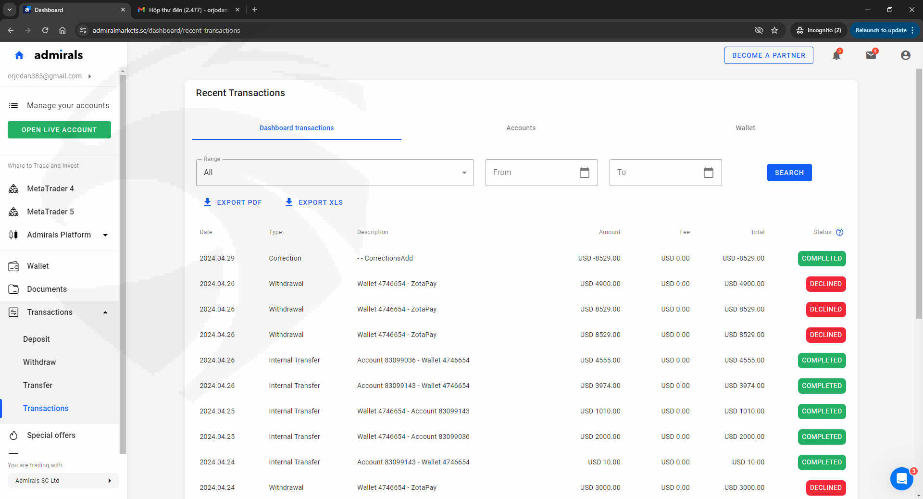Switch to the Accounts tab
The image size is (923, 499).
click(x=521, y=128)
